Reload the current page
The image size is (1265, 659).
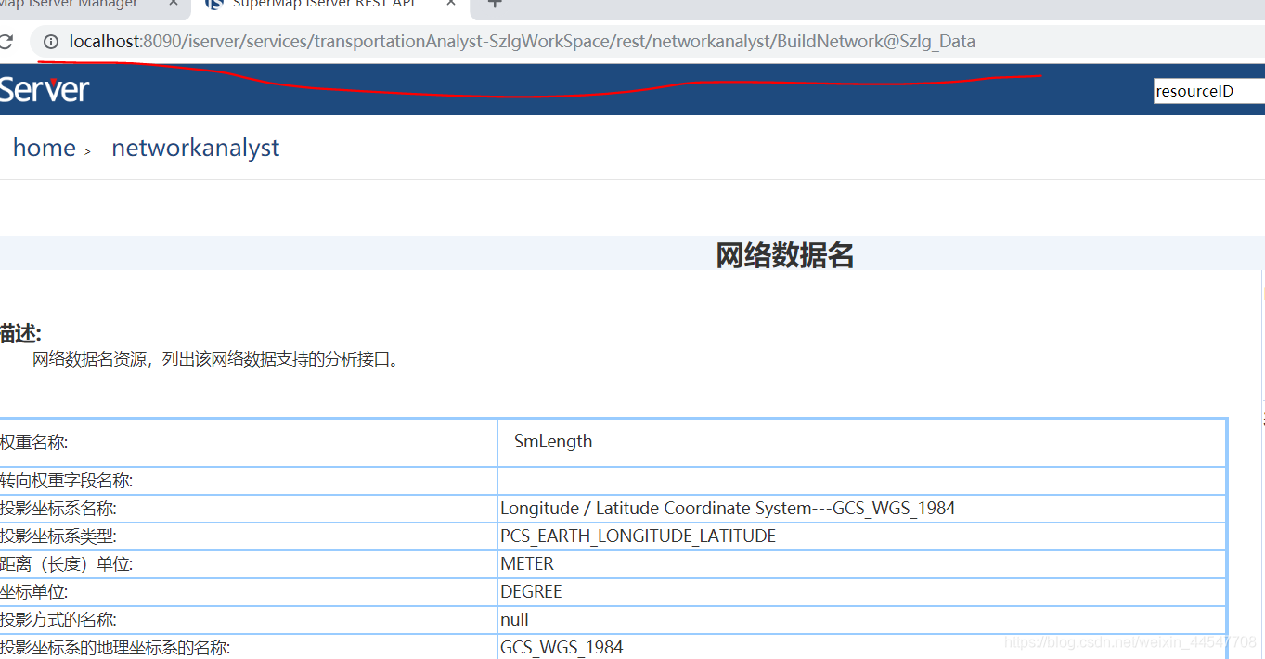point(6,42)
